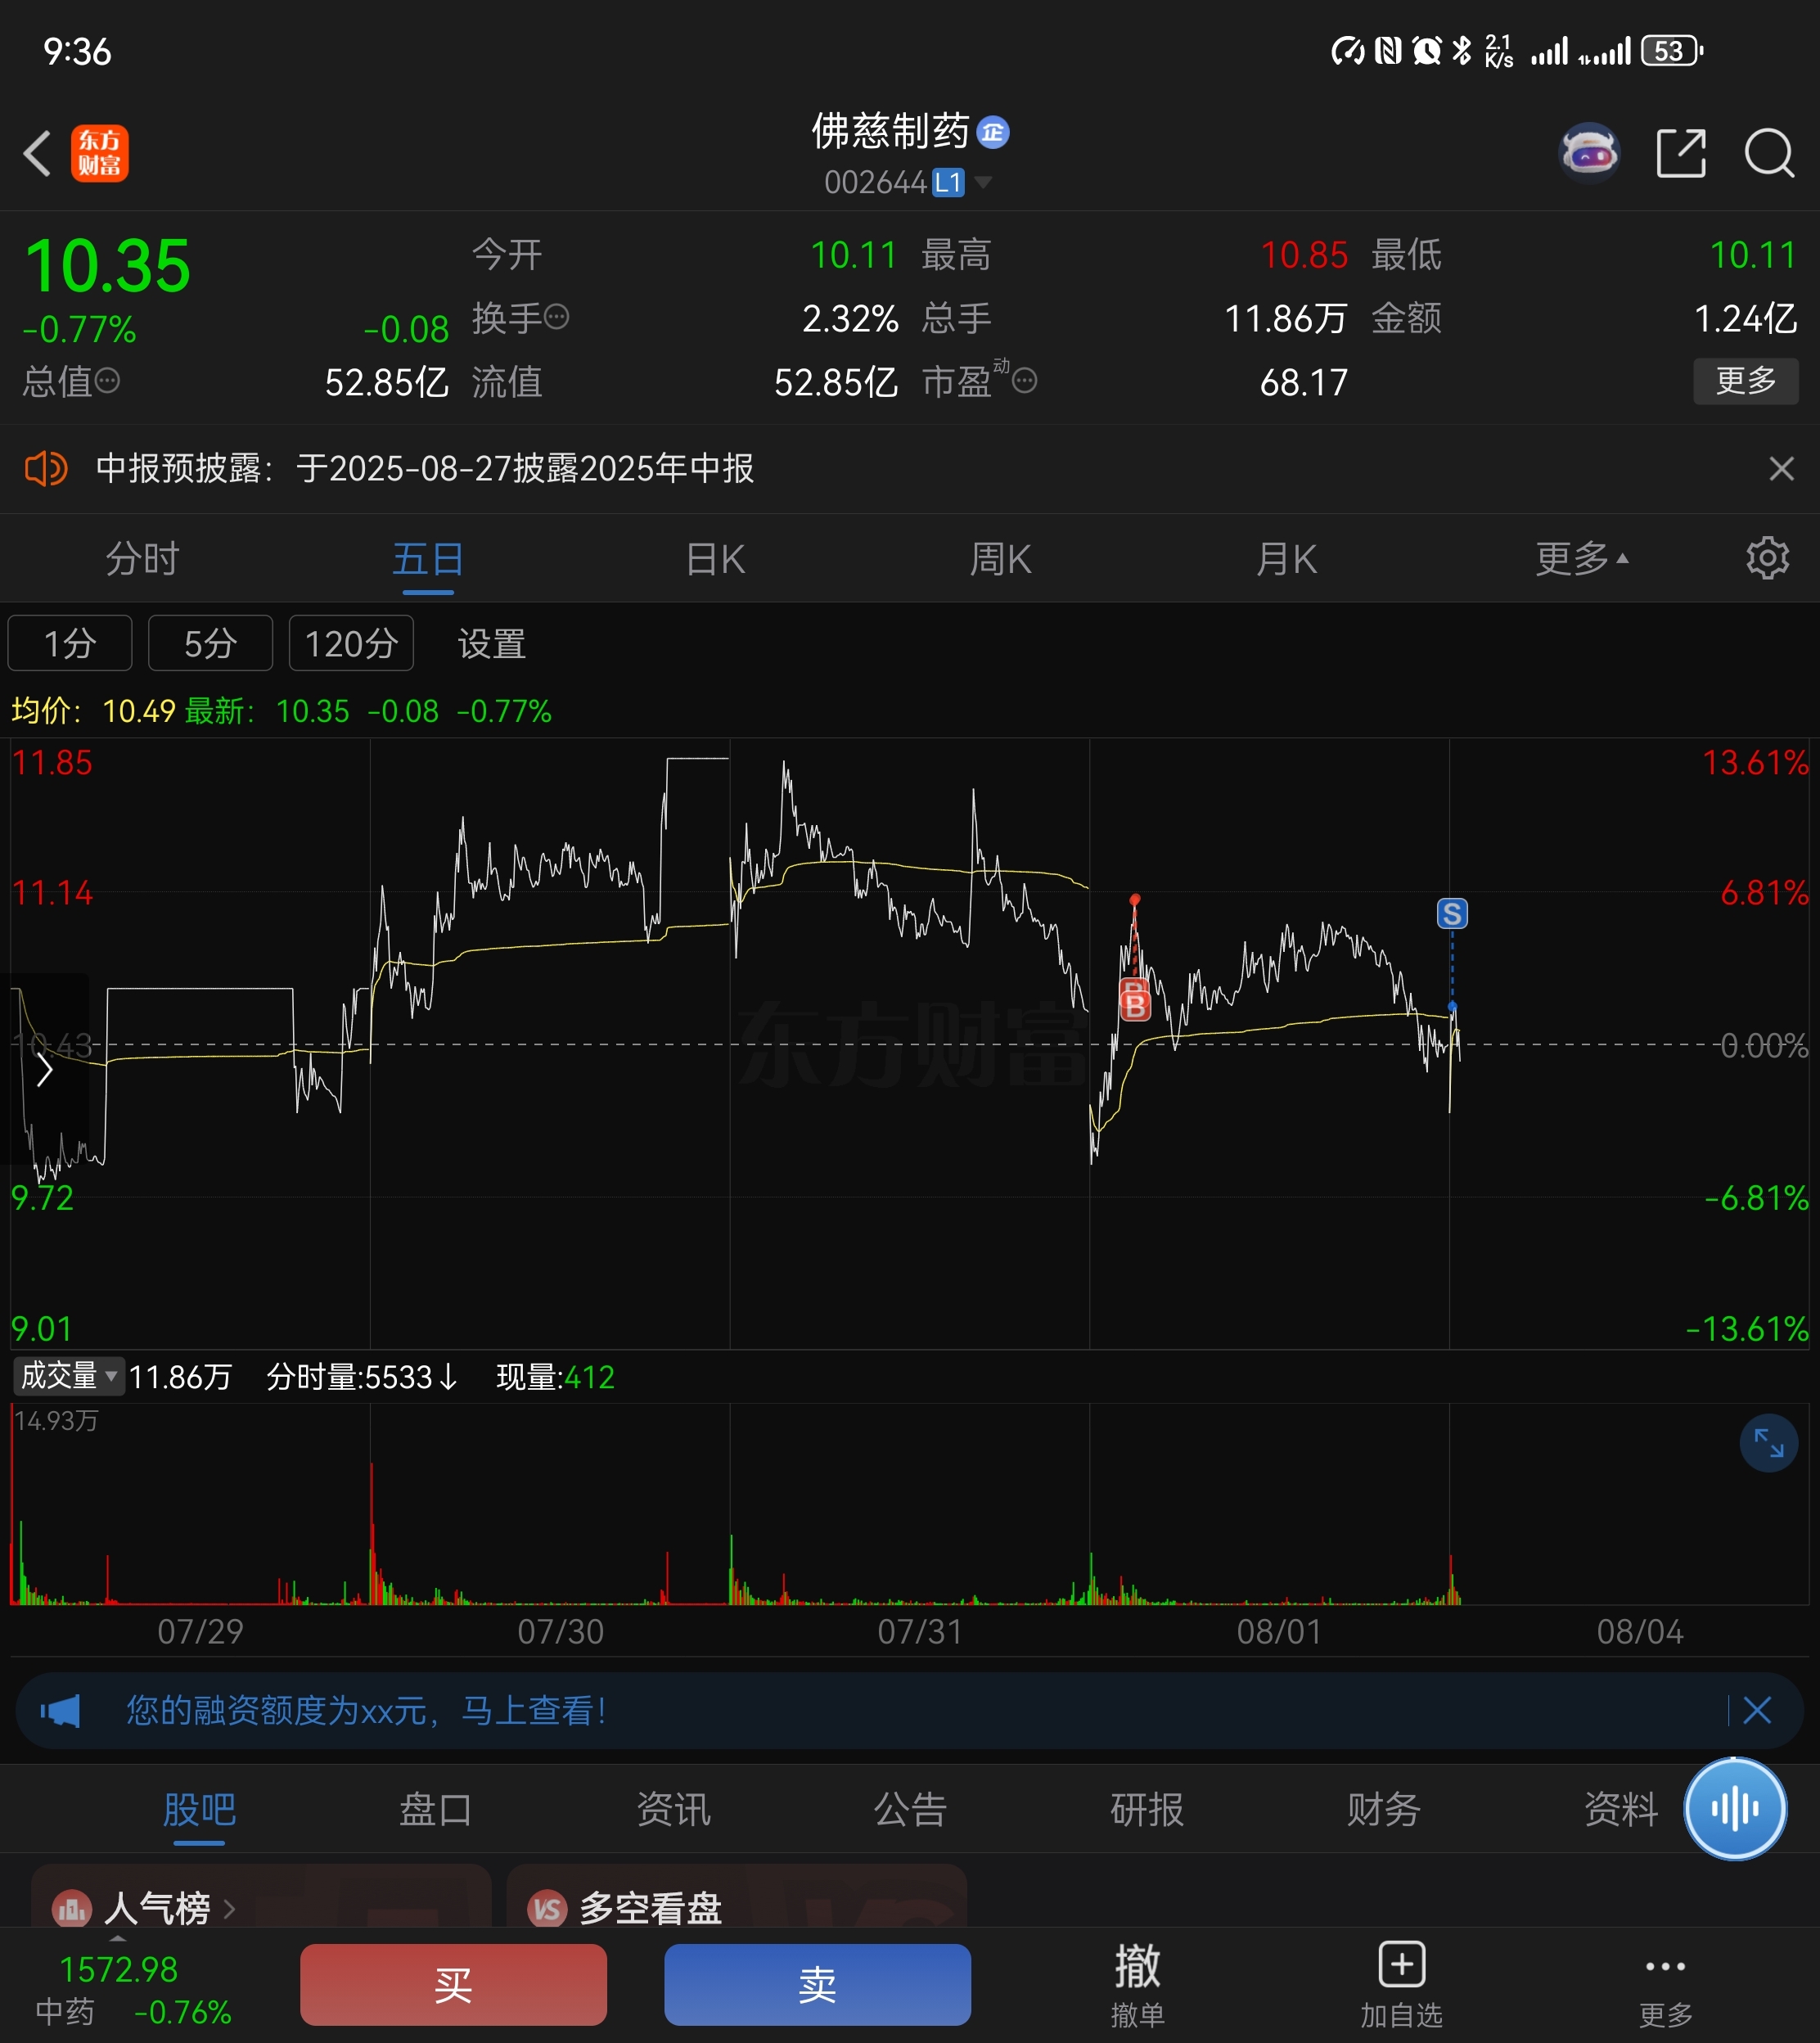
Task: Open the 公告 tab
Action: click(910, 1809)
